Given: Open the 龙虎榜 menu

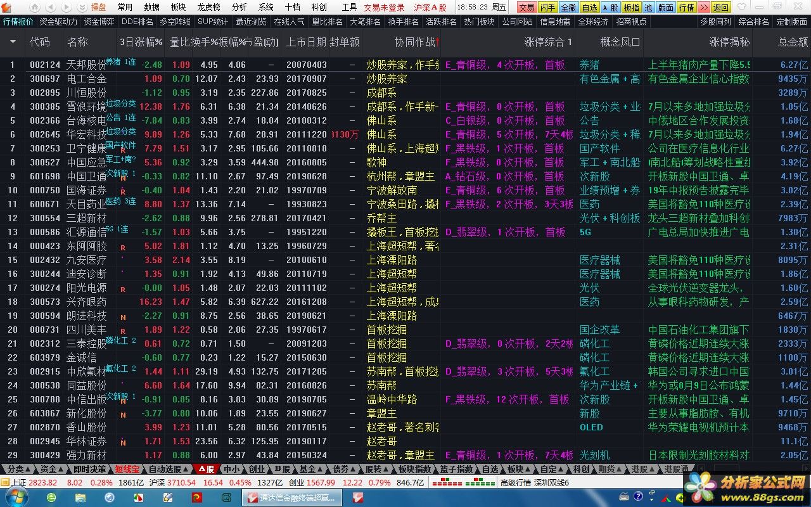Looking at the screenshot, I should click(x=208, y=8).
